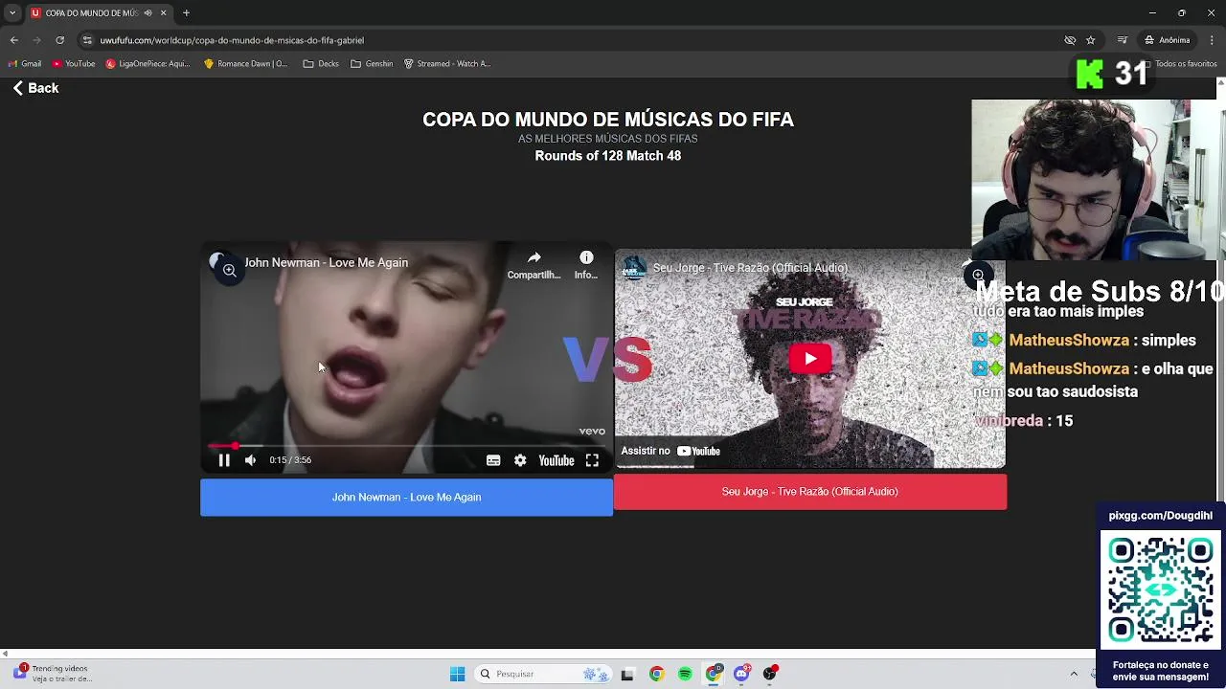The image size is (1226, 689).
Task: Open the Romance Dawn bookmark
Action: [x=245, y=64]
